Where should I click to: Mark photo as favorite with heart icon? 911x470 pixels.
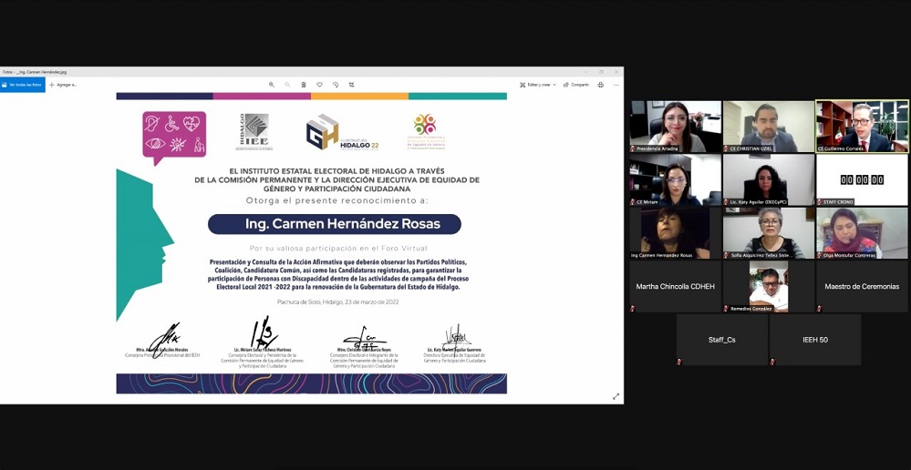coord(319,85)
